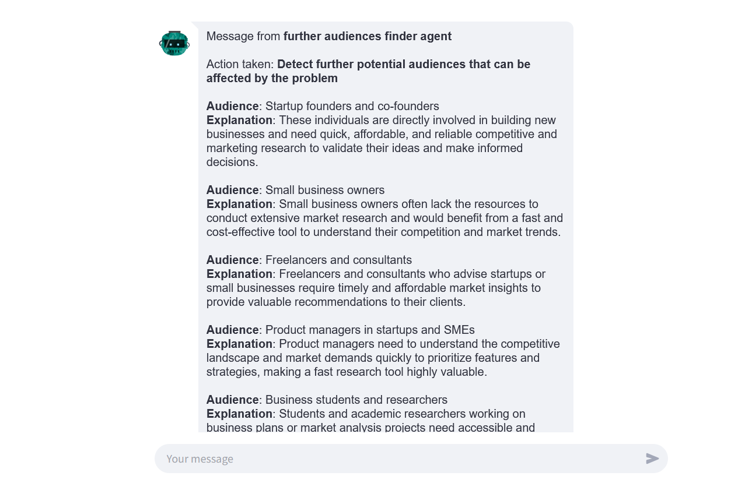Focus the Your message input field
Image resolution: width=745 pixels, height=483 pixels.
403,459
